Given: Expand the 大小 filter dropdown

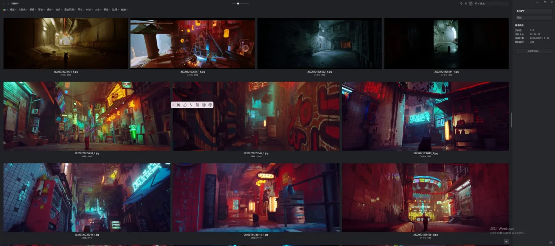Looking at the screenshot, I should pyautogui.click(x=98, y=10).
